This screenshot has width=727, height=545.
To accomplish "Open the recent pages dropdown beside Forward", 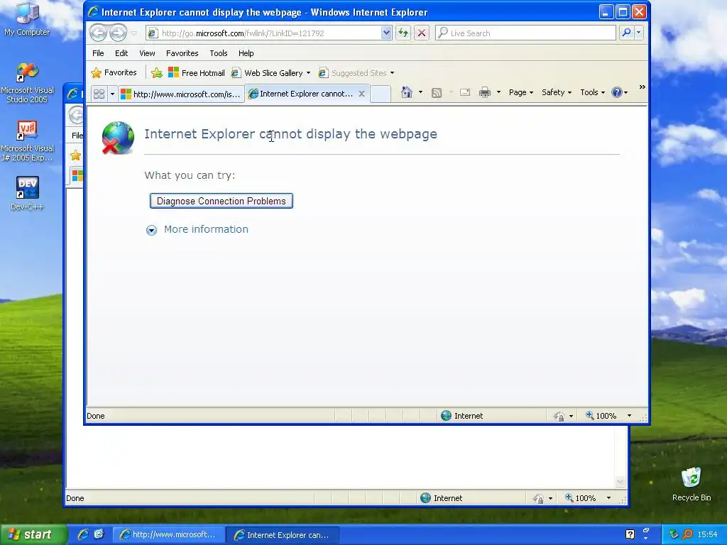I will tap(134, 33).
